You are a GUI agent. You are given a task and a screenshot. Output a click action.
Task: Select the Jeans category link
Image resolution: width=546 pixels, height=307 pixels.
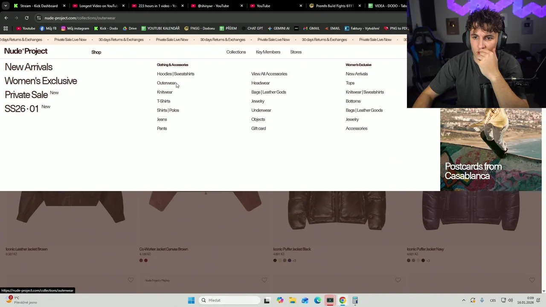click(x=162, y=119)
